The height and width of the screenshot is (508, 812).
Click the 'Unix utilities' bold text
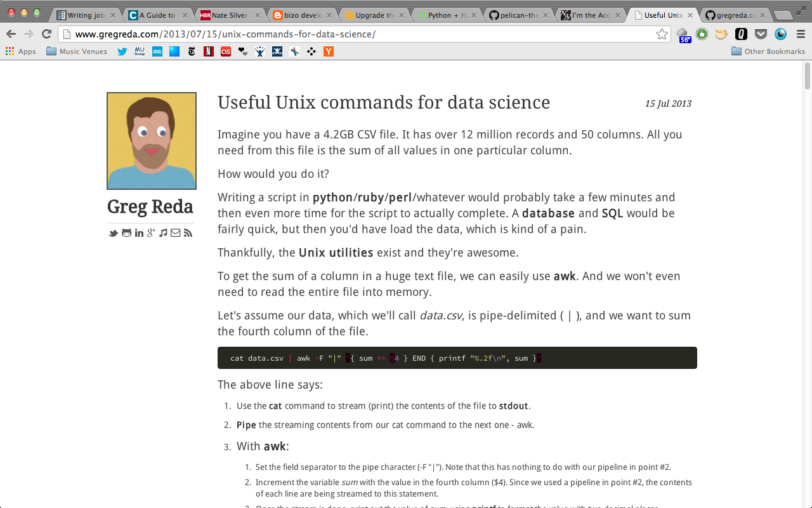pyautogui.click(x=336, y=253)
